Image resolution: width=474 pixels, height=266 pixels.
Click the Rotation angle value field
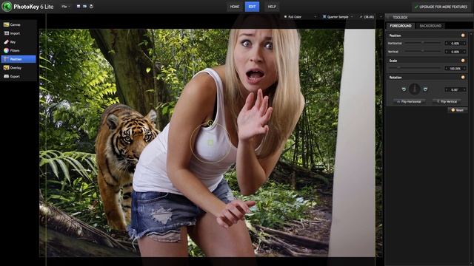coord(455,89)
